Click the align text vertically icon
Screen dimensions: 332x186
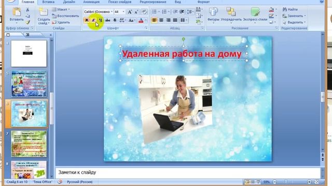pyautogui.click(x=199, y=16)
